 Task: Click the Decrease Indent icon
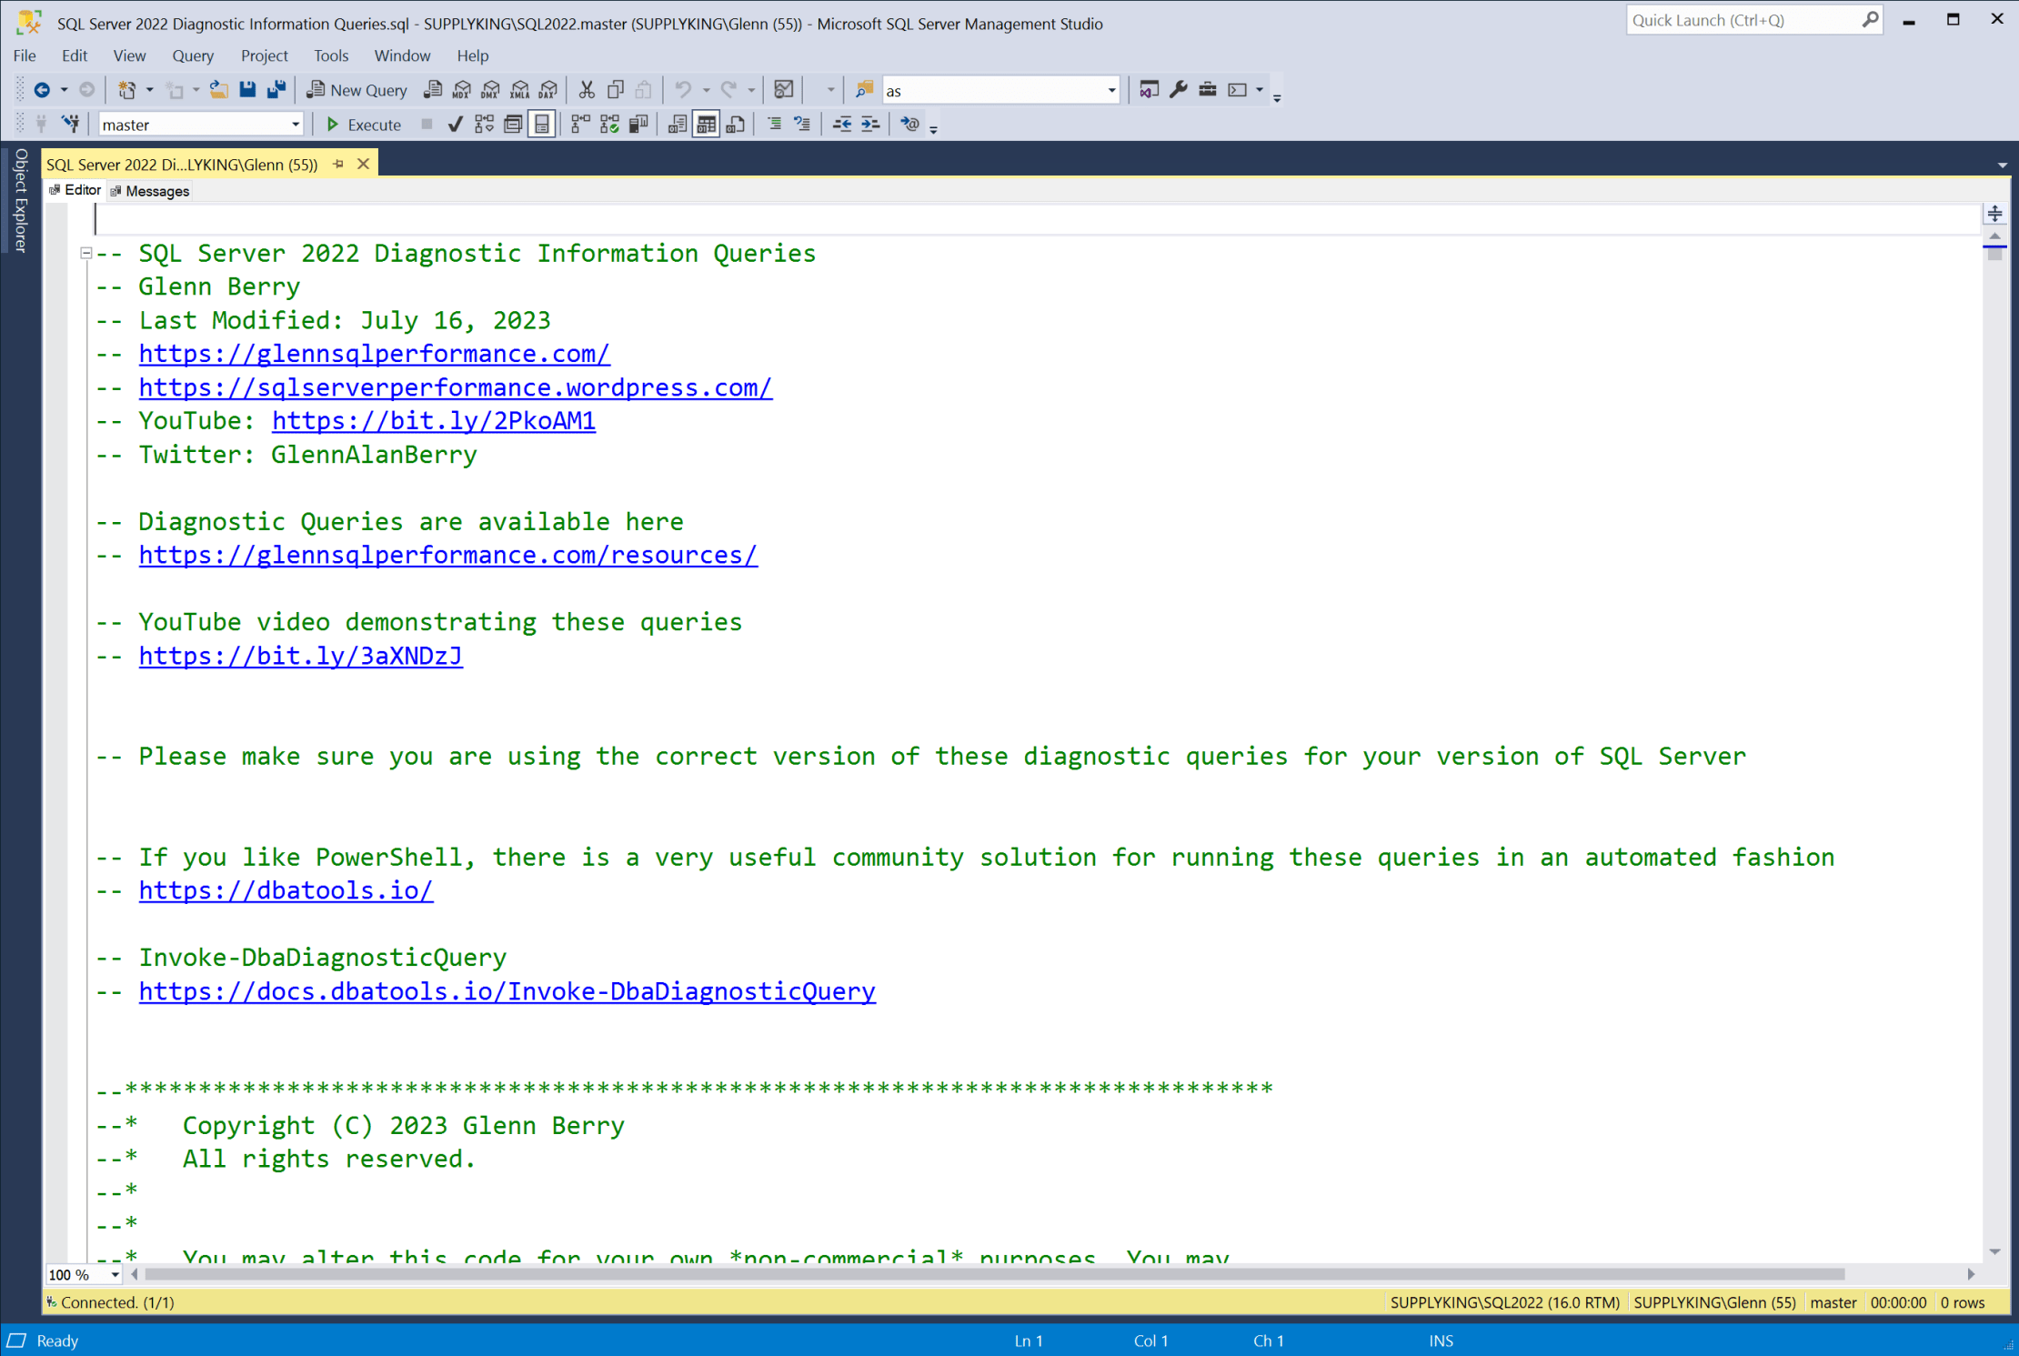[842, 124]
